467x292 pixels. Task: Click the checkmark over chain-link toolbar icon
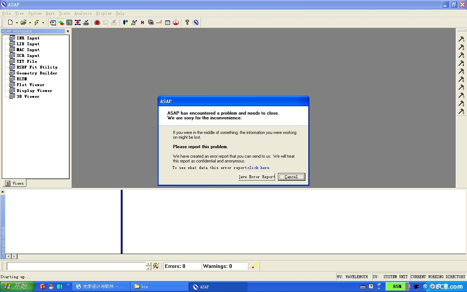pyautogui.click(x=86, y=23)
